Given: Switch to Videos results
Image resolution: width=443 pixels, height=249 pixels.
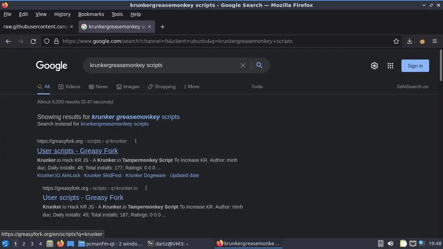Looking at the screenshot, I should point(69,87).
